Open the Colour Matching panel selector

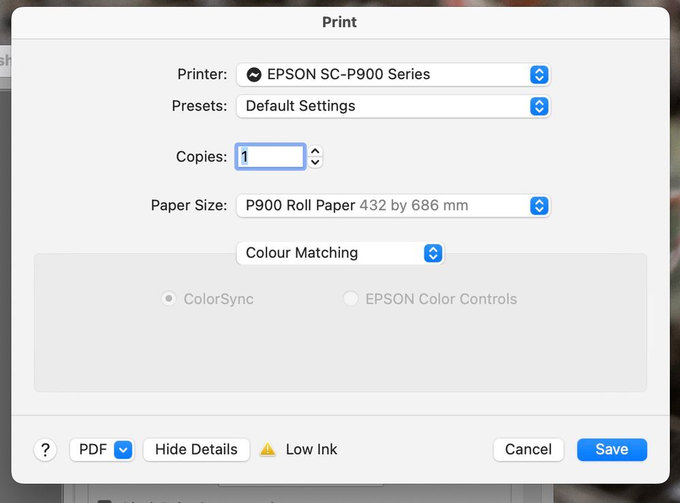(340, 253)
